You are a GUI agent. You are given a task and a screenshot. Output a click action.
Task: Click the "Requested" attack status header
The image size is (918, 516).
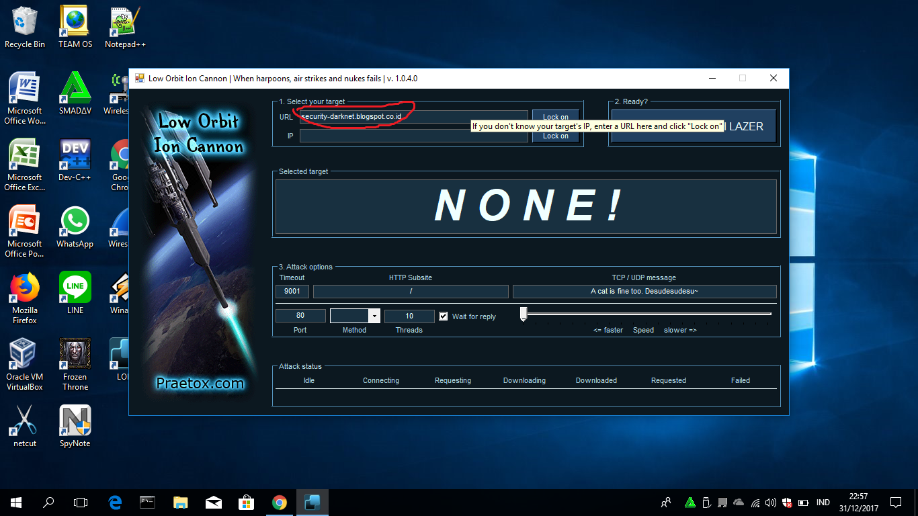pyautogui.click(x=669, y=380)
